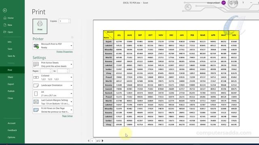The height and width of the screenshot is (145, 259).
Task: Click the Pages to input field
Action: click(x=62, y=71)
